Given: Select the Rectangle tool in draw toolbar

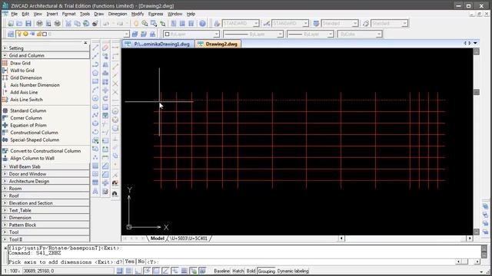Looking at the screenshot, I should 95,81.
